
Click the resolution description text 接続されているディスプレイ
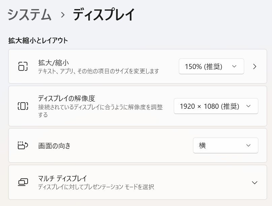click(x=100, y=107)
